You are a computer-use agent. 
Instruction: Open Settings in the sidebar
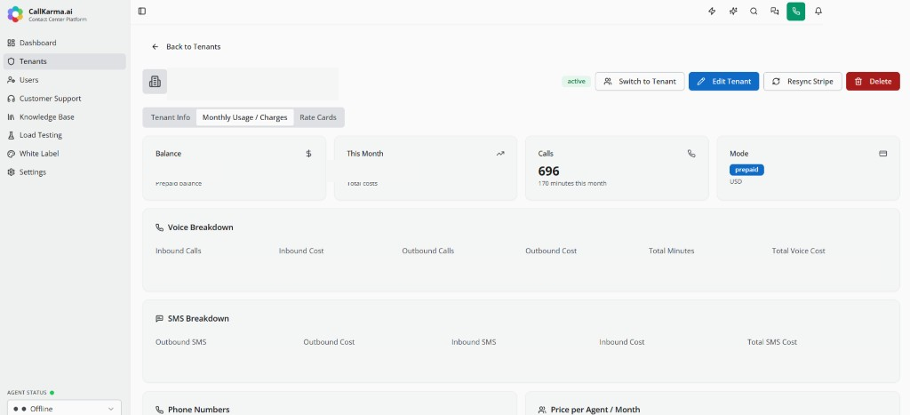click(x=64, y=172)
